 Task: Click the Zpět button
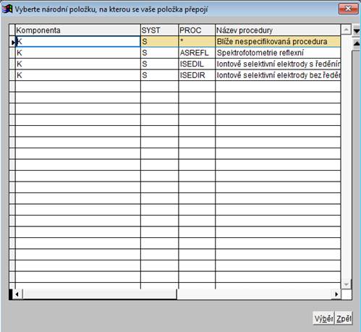coord(344,318)
